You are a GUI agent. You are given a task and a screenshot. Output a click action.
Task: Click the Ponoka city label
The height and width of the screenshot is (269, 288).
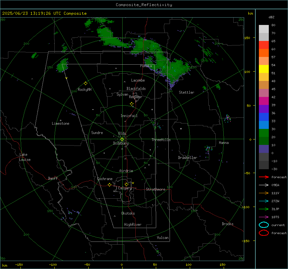pyautogui.click(x=146, y=66)
